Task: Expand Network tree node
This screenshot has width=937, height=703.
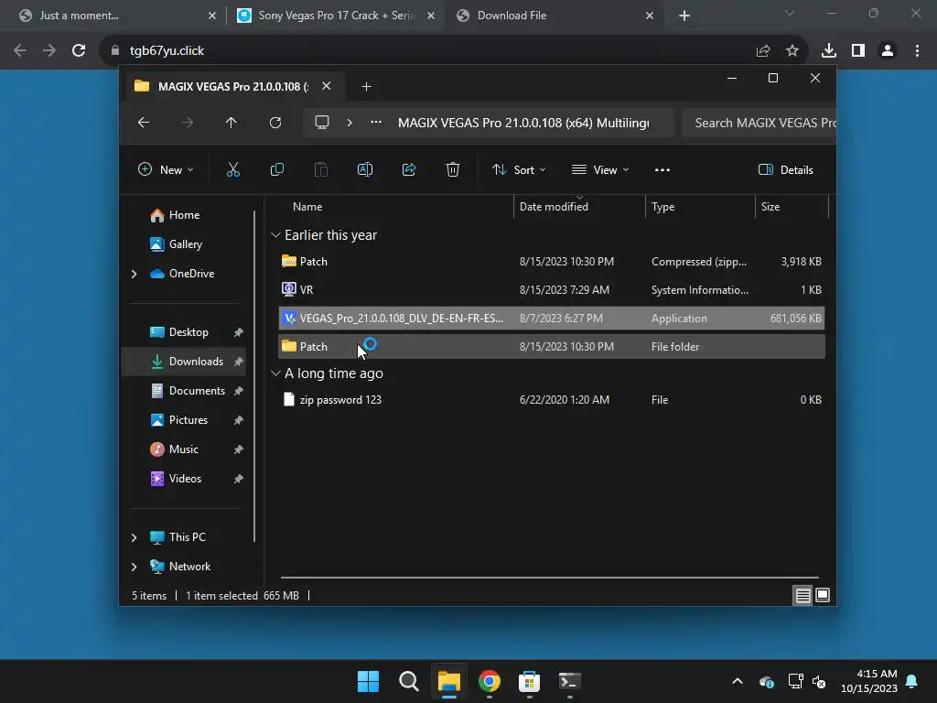Action: pos(134,567)
